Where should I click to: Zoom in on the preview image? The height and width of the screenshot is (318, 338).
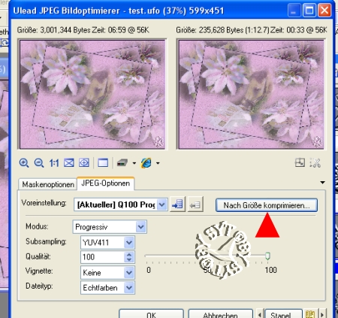pyautogui.click(x=24, y=163)
